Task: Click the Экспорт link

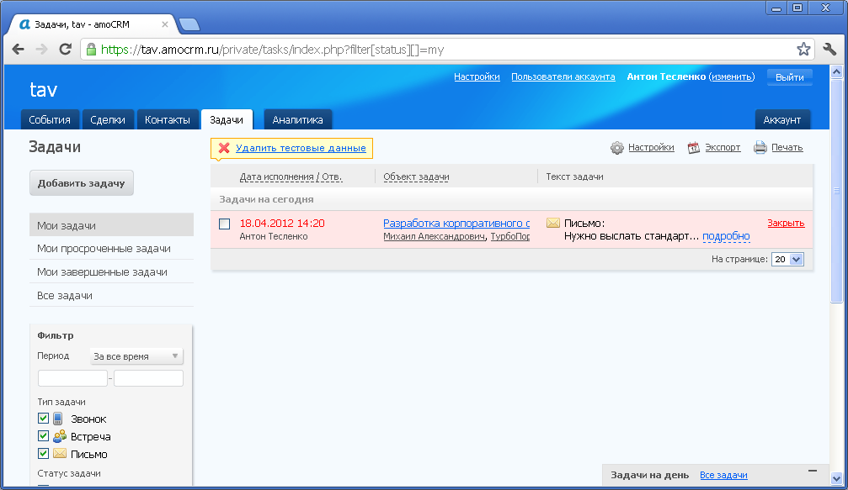Action: 723,147
